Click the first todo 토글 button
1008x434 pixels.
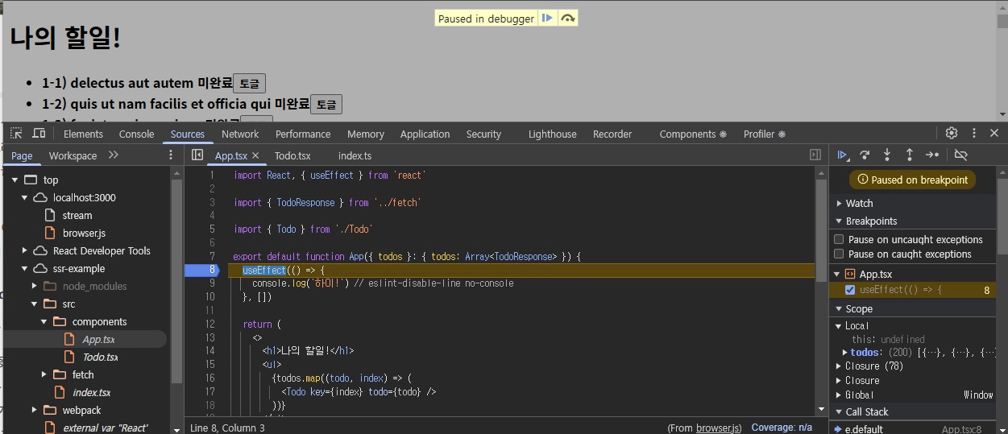tap(249, 83)
